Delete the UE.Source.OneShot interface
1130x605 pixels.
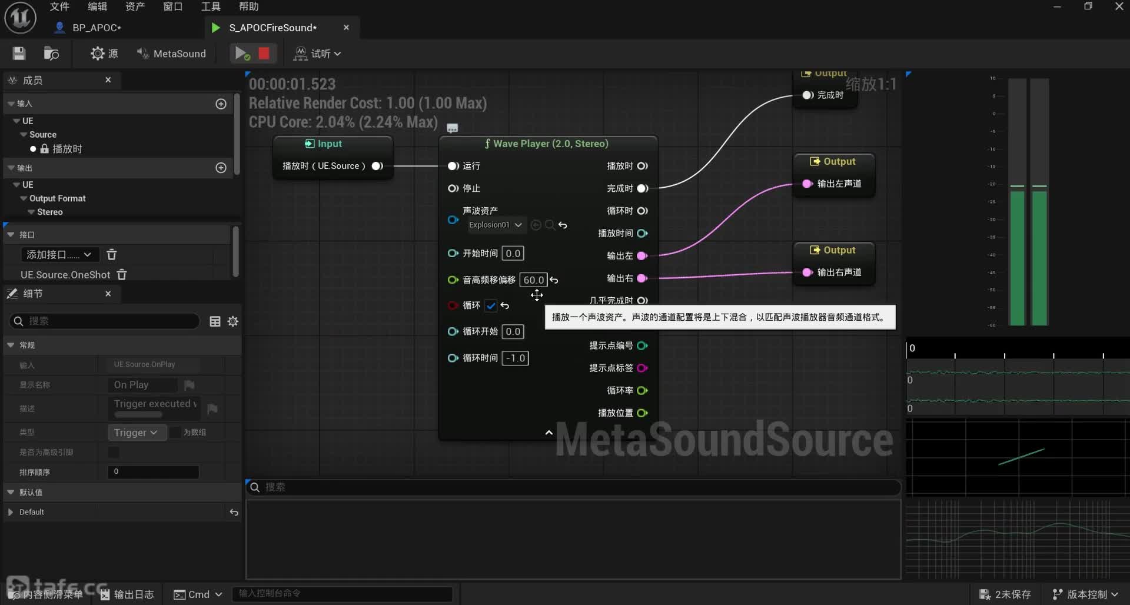tap(122, 275)
